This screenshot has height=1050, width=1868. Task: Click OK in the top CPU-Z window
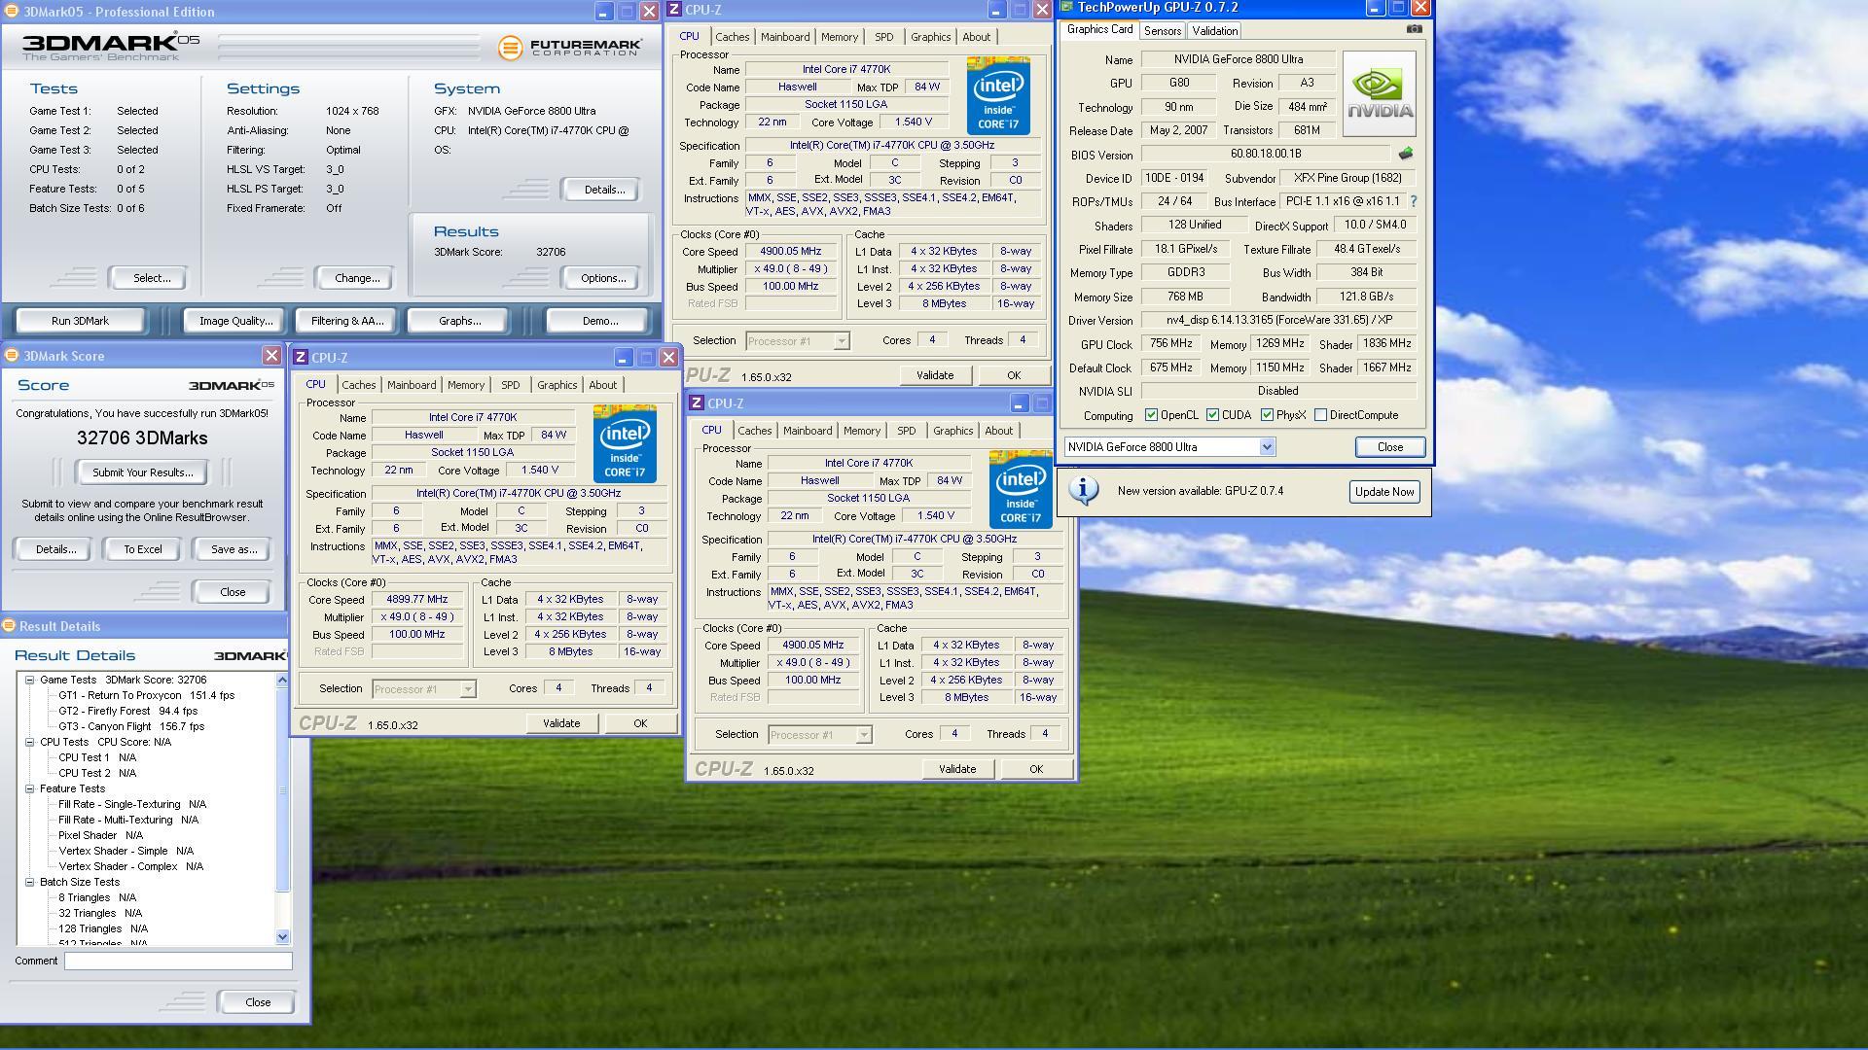pyautogui.click(x=1013, y=375)
